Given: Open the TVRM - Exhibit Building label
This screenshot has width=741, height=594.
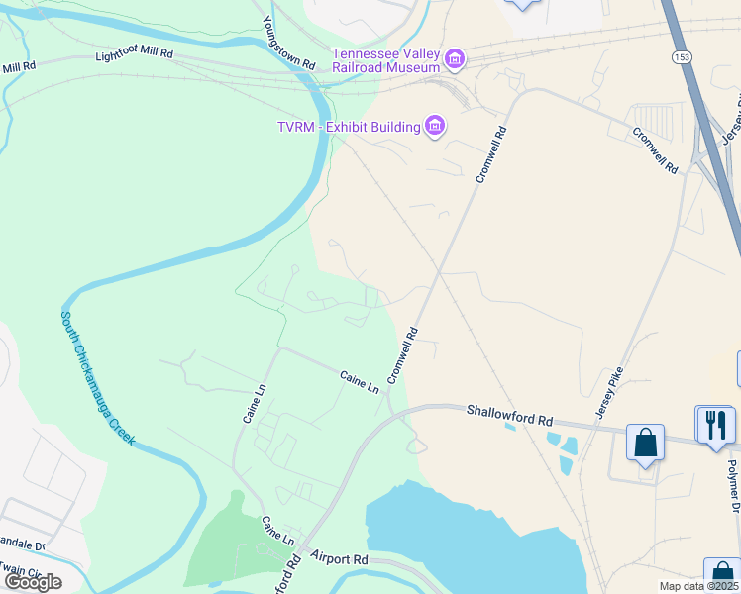Looking at the screenshot, I should 349,127.
